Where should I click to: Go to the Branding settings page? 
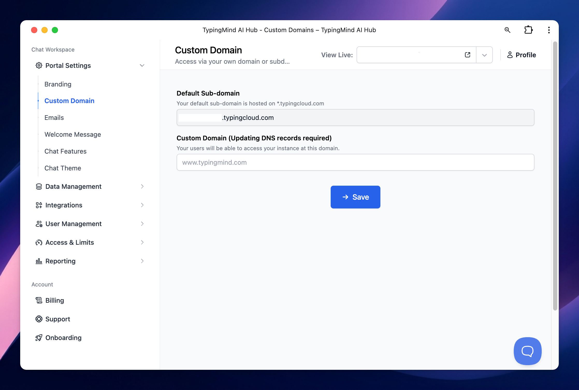58,84
